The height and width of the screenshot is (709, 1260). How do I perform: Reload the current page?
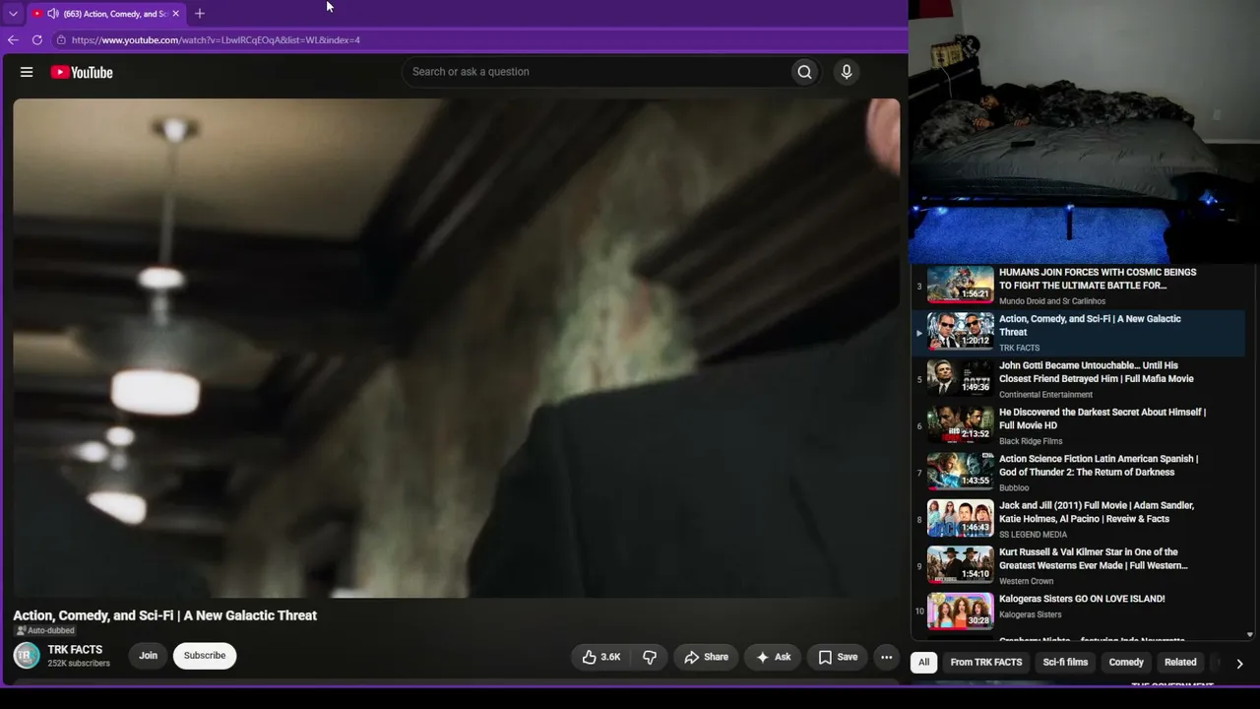[x=37, y=40]
